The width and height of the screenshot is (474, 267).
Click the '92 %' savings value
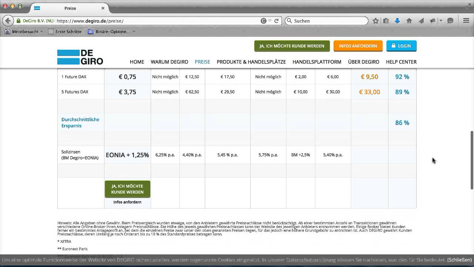click(x=402, y=77)
